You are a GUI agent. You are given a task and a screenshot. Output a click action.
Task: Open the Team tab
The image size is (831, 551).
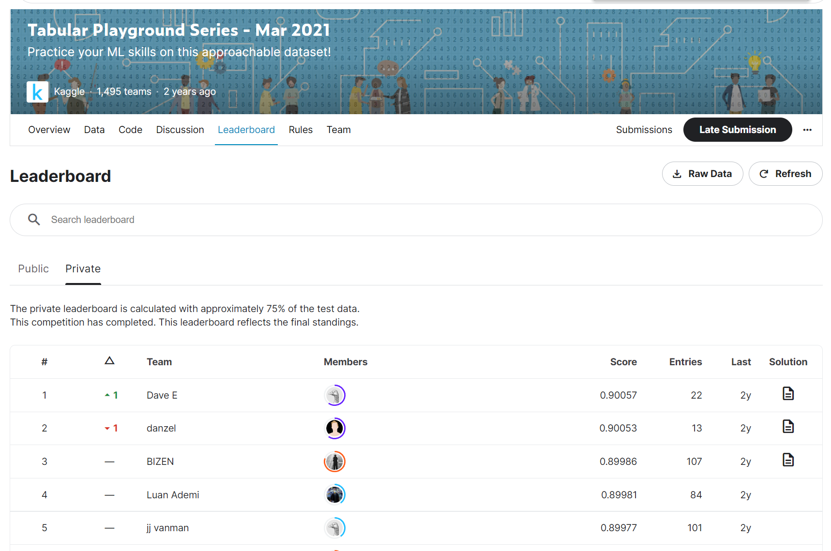pyautogui.click(x=339, y=130)
